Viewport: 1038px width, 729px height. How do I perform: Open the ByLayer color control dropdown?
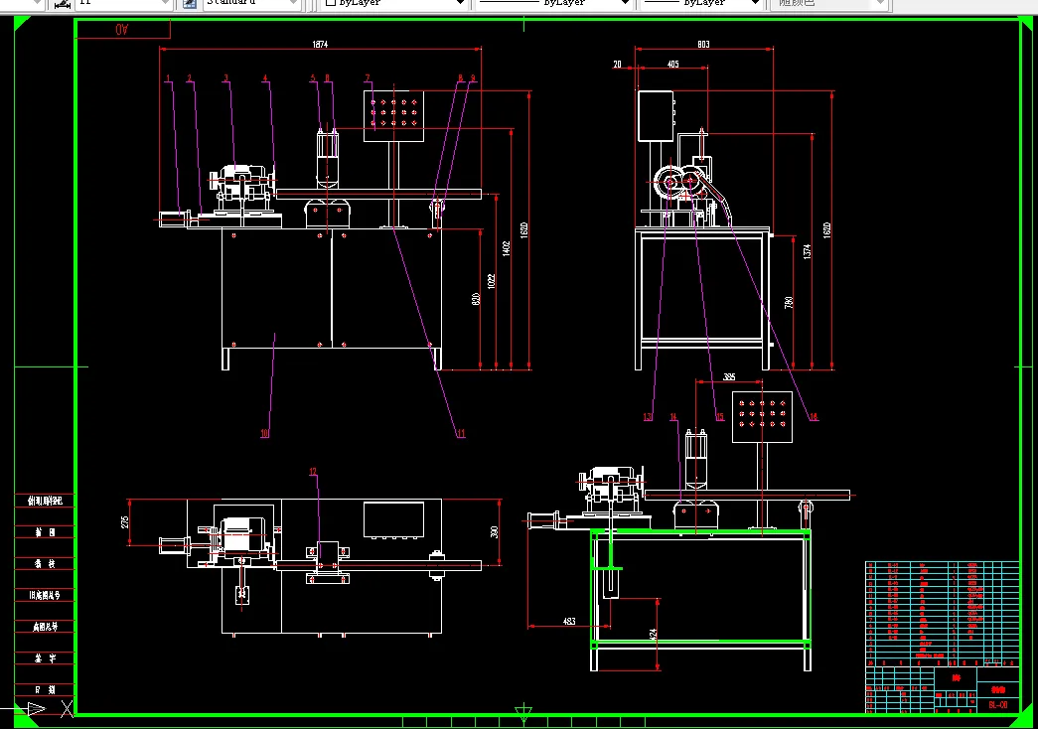click(x=394, y=3)
